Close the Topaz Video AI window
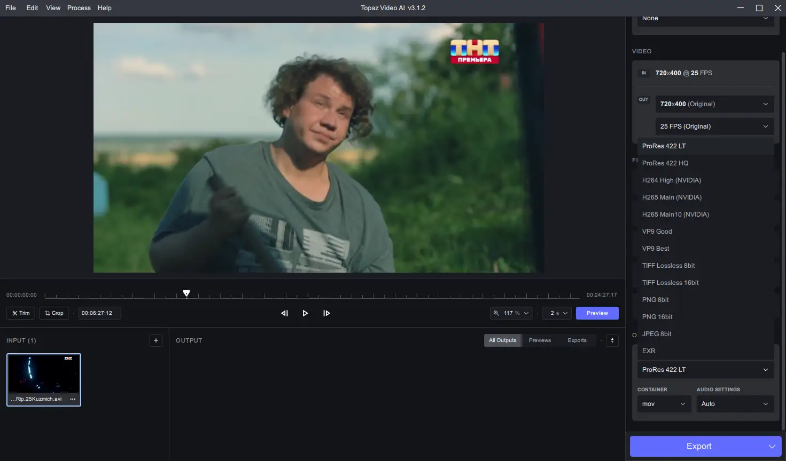786x461 pixels. pyautogui.click(x=778, y=8)
